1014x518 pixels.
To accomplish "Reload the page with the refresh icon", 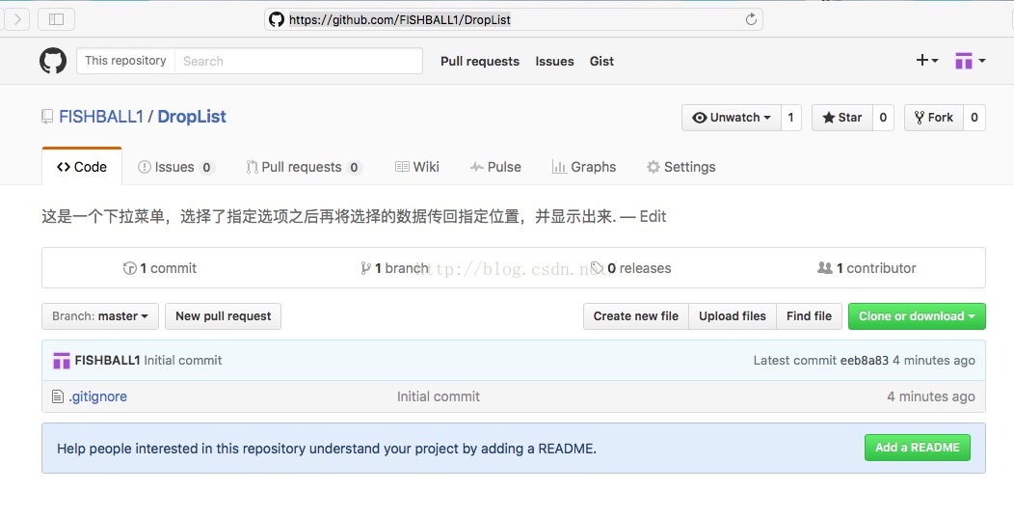I will (x=751, y=19).
